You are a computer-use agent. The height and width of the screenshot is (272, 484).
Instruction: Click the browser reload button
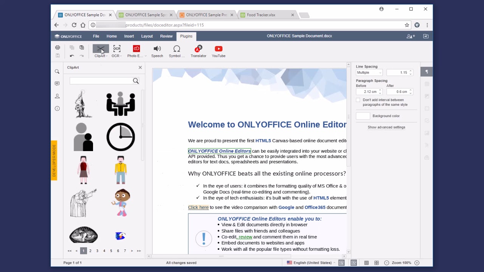74,25
